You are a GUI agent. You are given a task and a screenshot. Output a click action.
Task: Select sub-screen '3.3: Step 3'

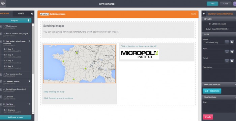8,61
